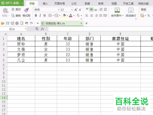The image size is (153, 115).
Task: Align text right in cell
Action: pyautogui.click(x=96, y=16)
